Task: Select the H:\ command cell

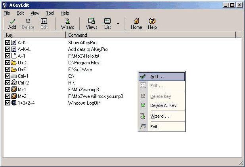Action: 71,83
